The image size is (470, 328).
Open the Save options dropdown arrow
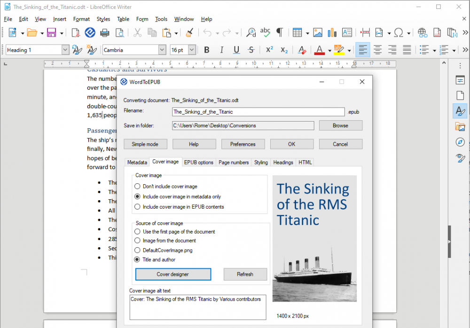tap(62, 33)
